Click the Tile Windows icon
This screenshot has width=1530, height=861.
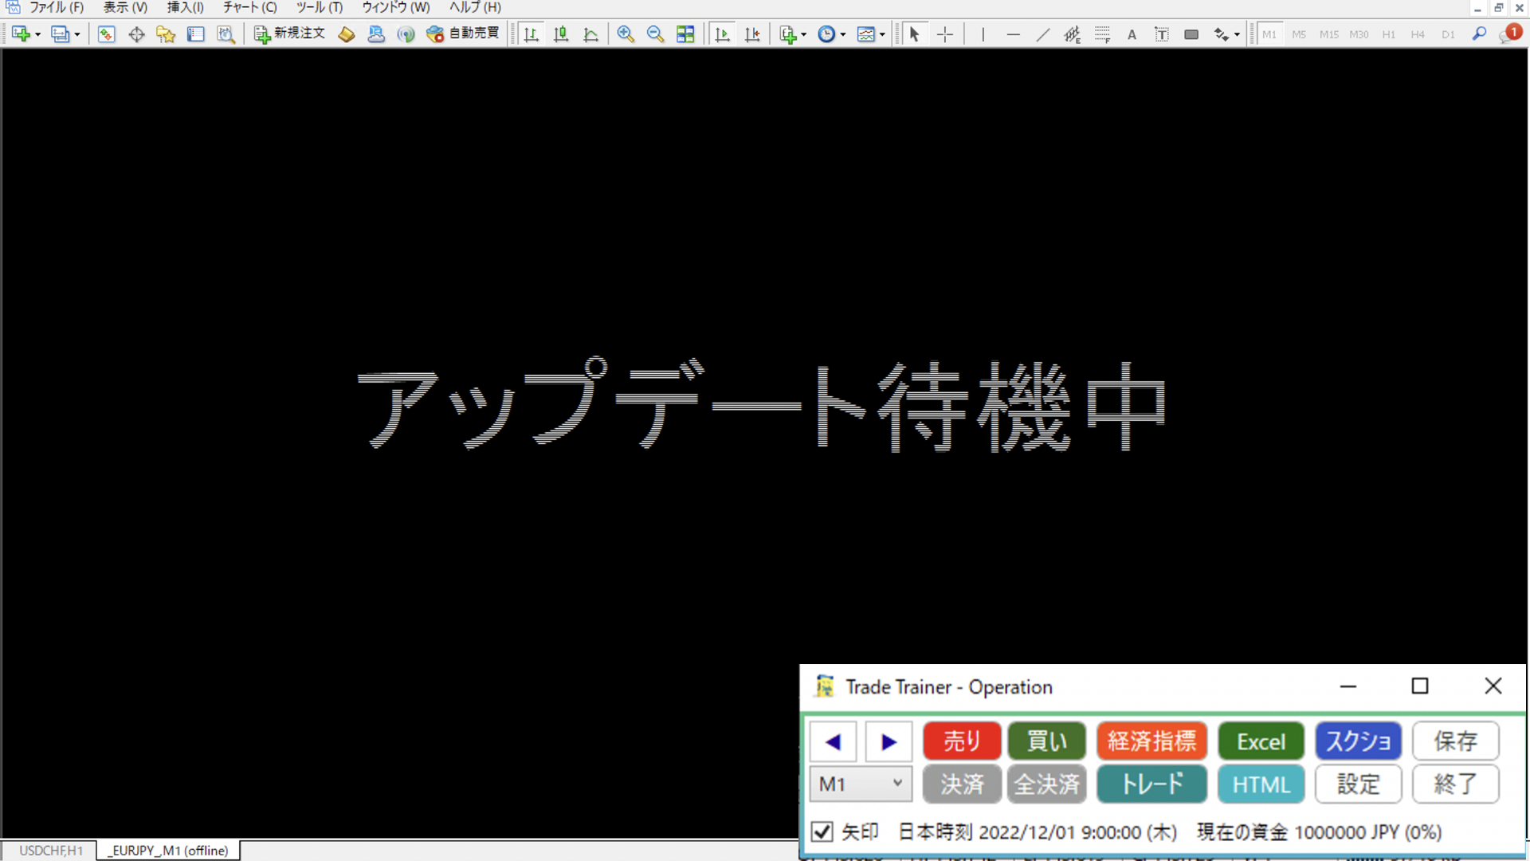(685, 34)
